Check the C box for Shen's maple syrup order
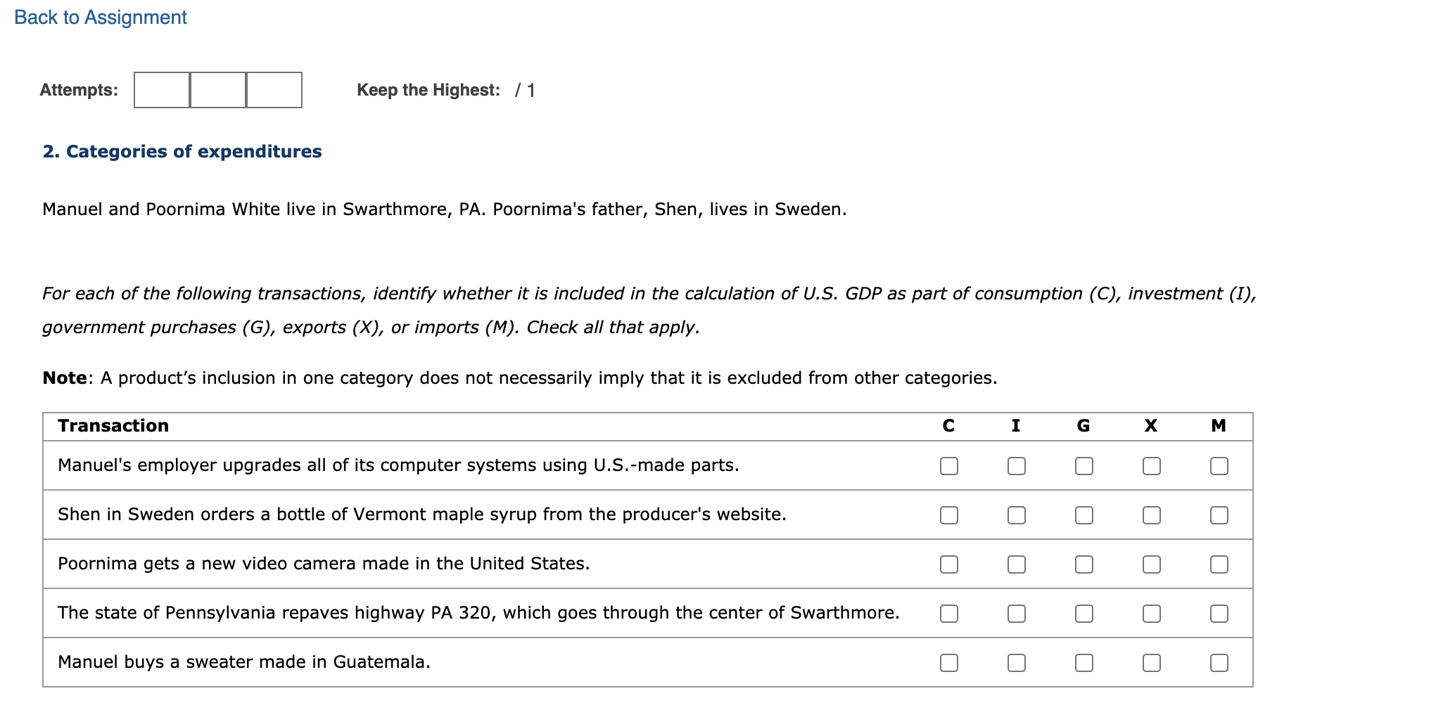Screen dimensions: 1455x717 coord(949,515)
